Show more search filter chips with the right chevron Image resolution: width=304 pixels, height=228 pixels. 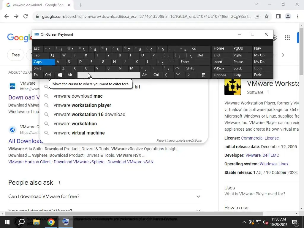tap(283, 55)
